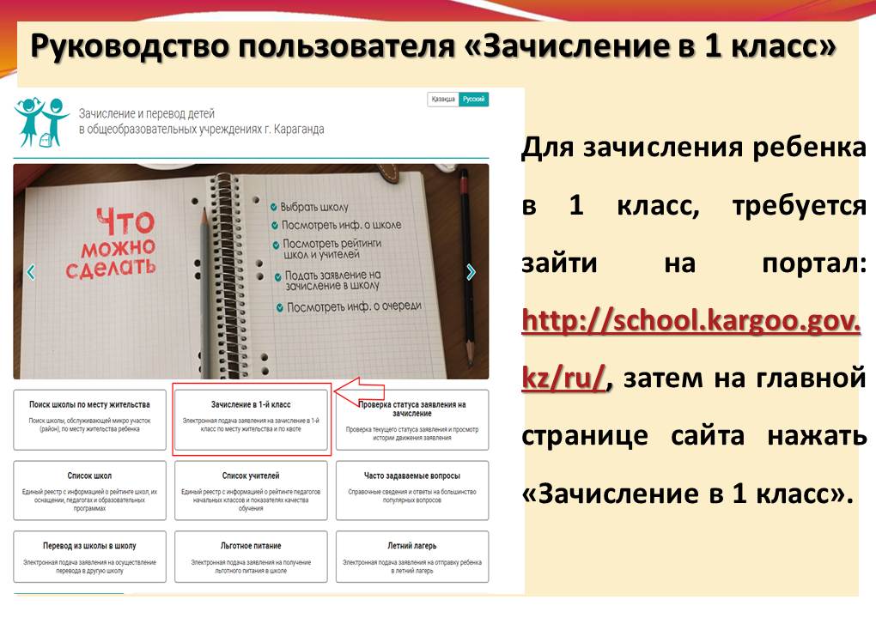Screen dimensions: 876x618
Task: Click checkmark icon beside 'Выбрать школу'
Action: coord(273,208)
